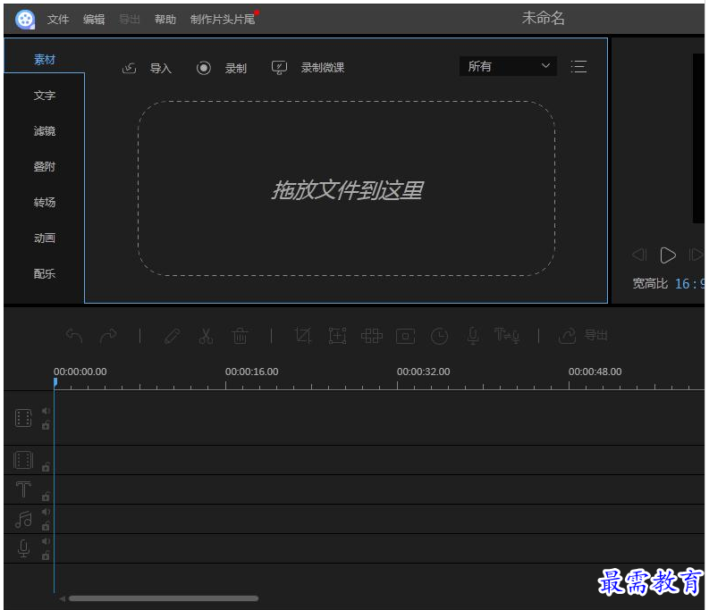Click the trash delete icon
709x610 pixels.
click(241, 336)
